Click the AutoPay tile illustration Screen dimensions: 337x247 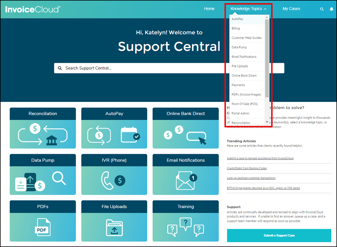tap(114, 134)
